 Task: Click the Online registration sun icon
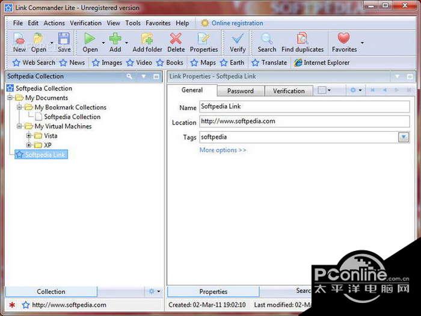click(x=204, y=23)
